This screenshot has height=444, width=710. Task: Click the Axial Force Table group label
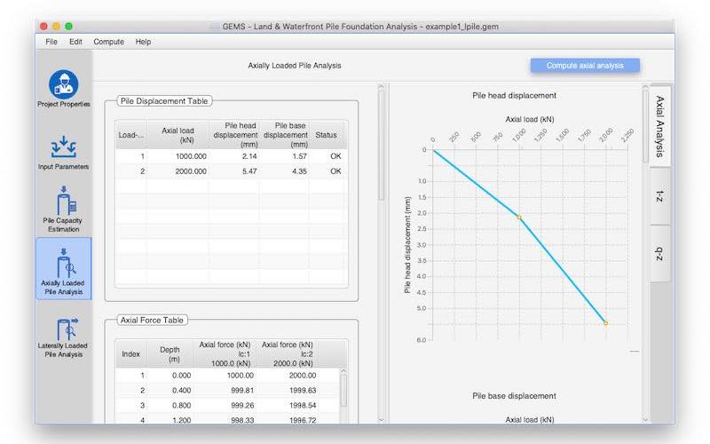point(152,321)
